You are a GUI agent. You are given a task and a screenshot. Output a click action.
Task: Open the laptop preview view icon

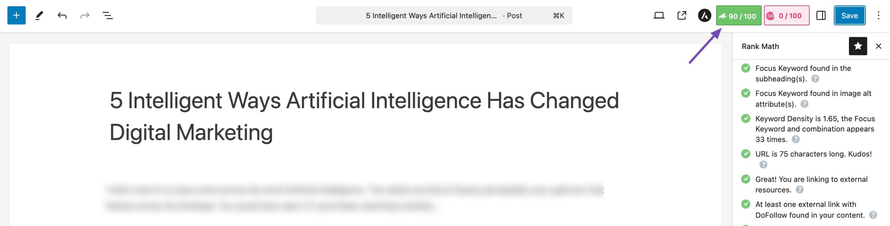(659, 15)
